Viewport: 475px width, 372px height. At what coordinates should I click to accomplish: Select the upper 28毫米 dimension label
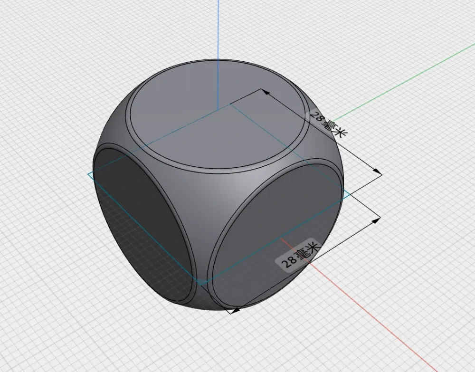pyautogui.click(x=328, y=124)
